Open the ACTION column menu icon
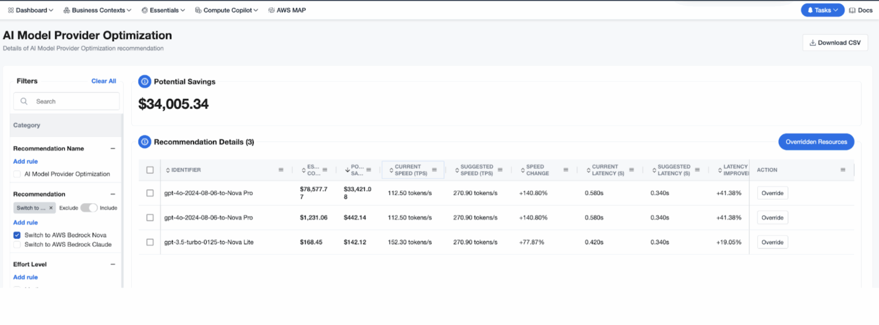 pos(843,170)
